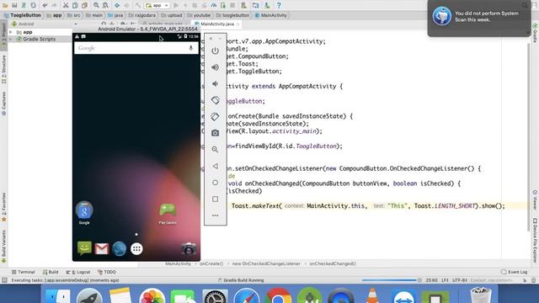Expand the Gradle Scripts tree node

pos(11,40)
